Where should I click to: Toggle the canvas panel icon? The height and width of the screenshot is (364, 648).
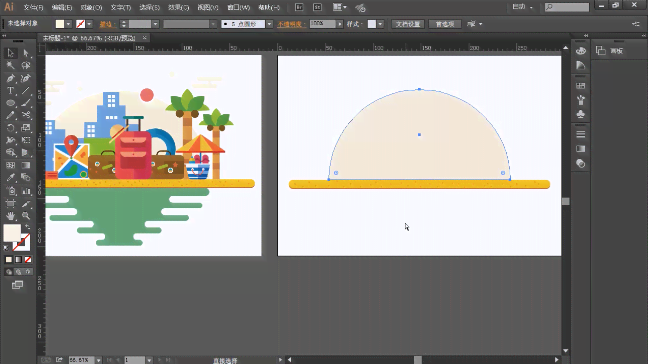coord(601,51)
